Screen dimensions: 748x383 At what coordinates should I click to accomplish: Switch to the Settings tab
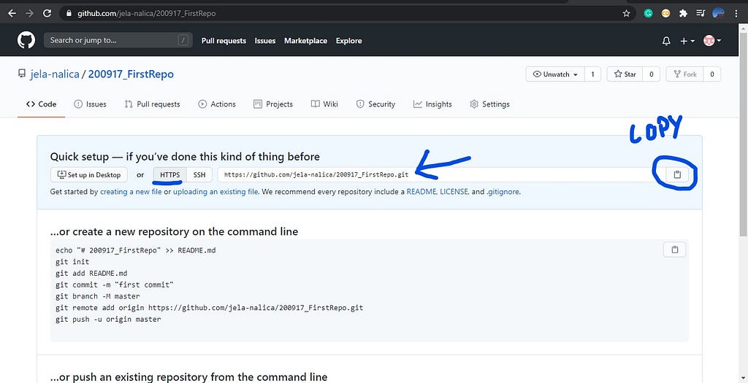tap(490, 104)
